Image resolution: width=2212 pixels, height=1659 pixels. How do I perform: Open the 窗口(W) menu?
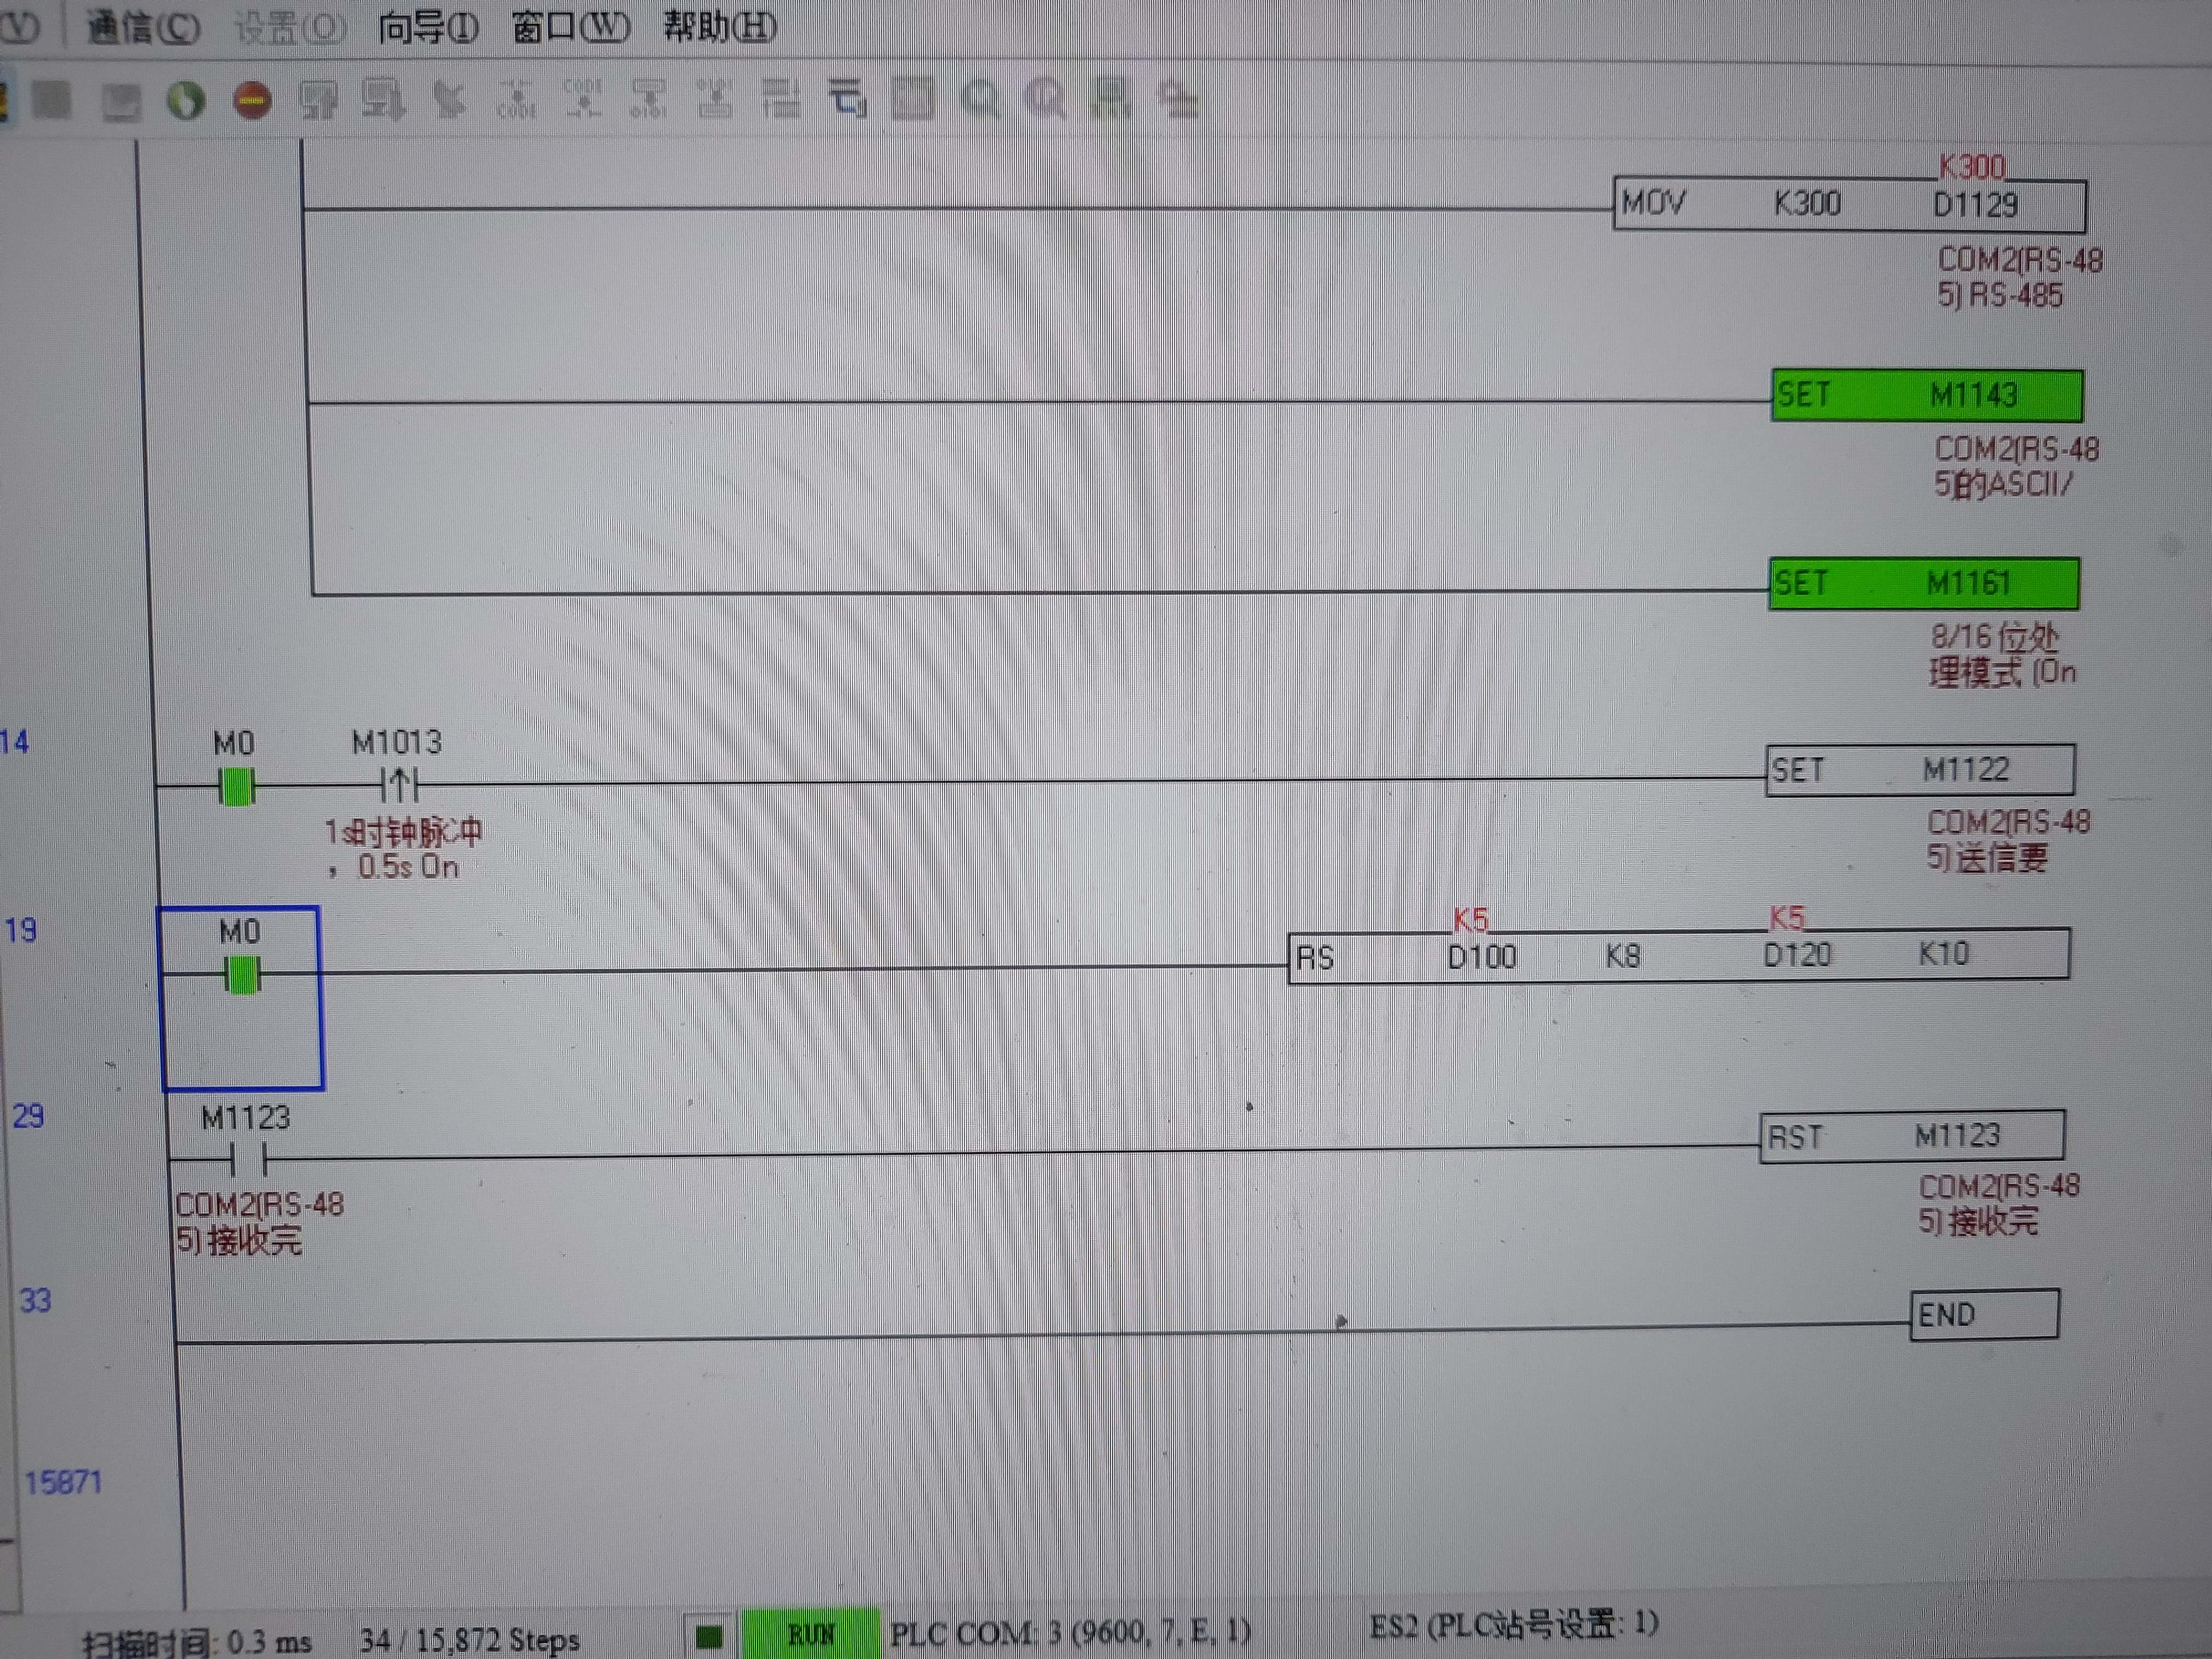coord(570,27)
